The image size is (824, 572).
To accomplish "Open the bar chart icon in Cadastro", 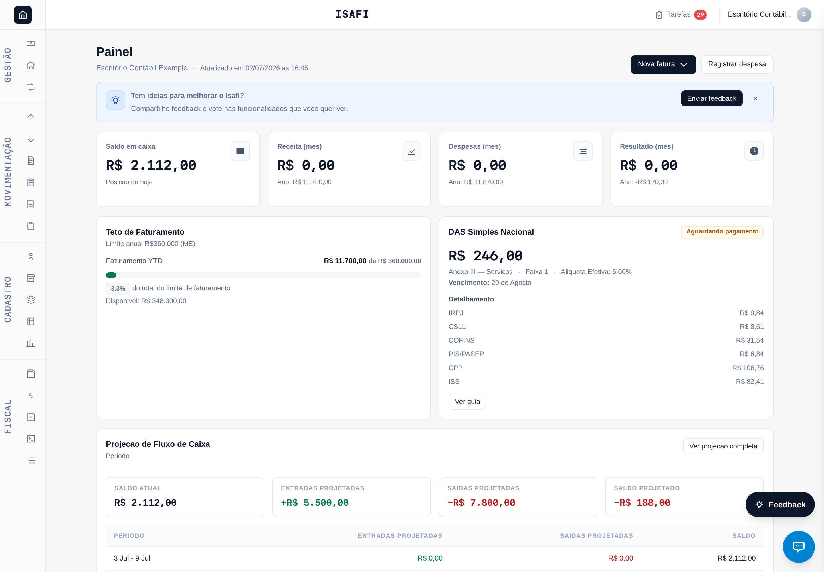I will coord(31,343).
